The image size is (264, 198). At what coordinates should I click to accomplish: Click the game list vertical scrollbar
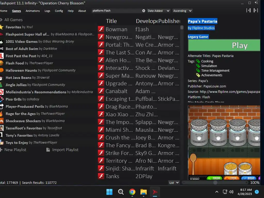click(182, 27)
